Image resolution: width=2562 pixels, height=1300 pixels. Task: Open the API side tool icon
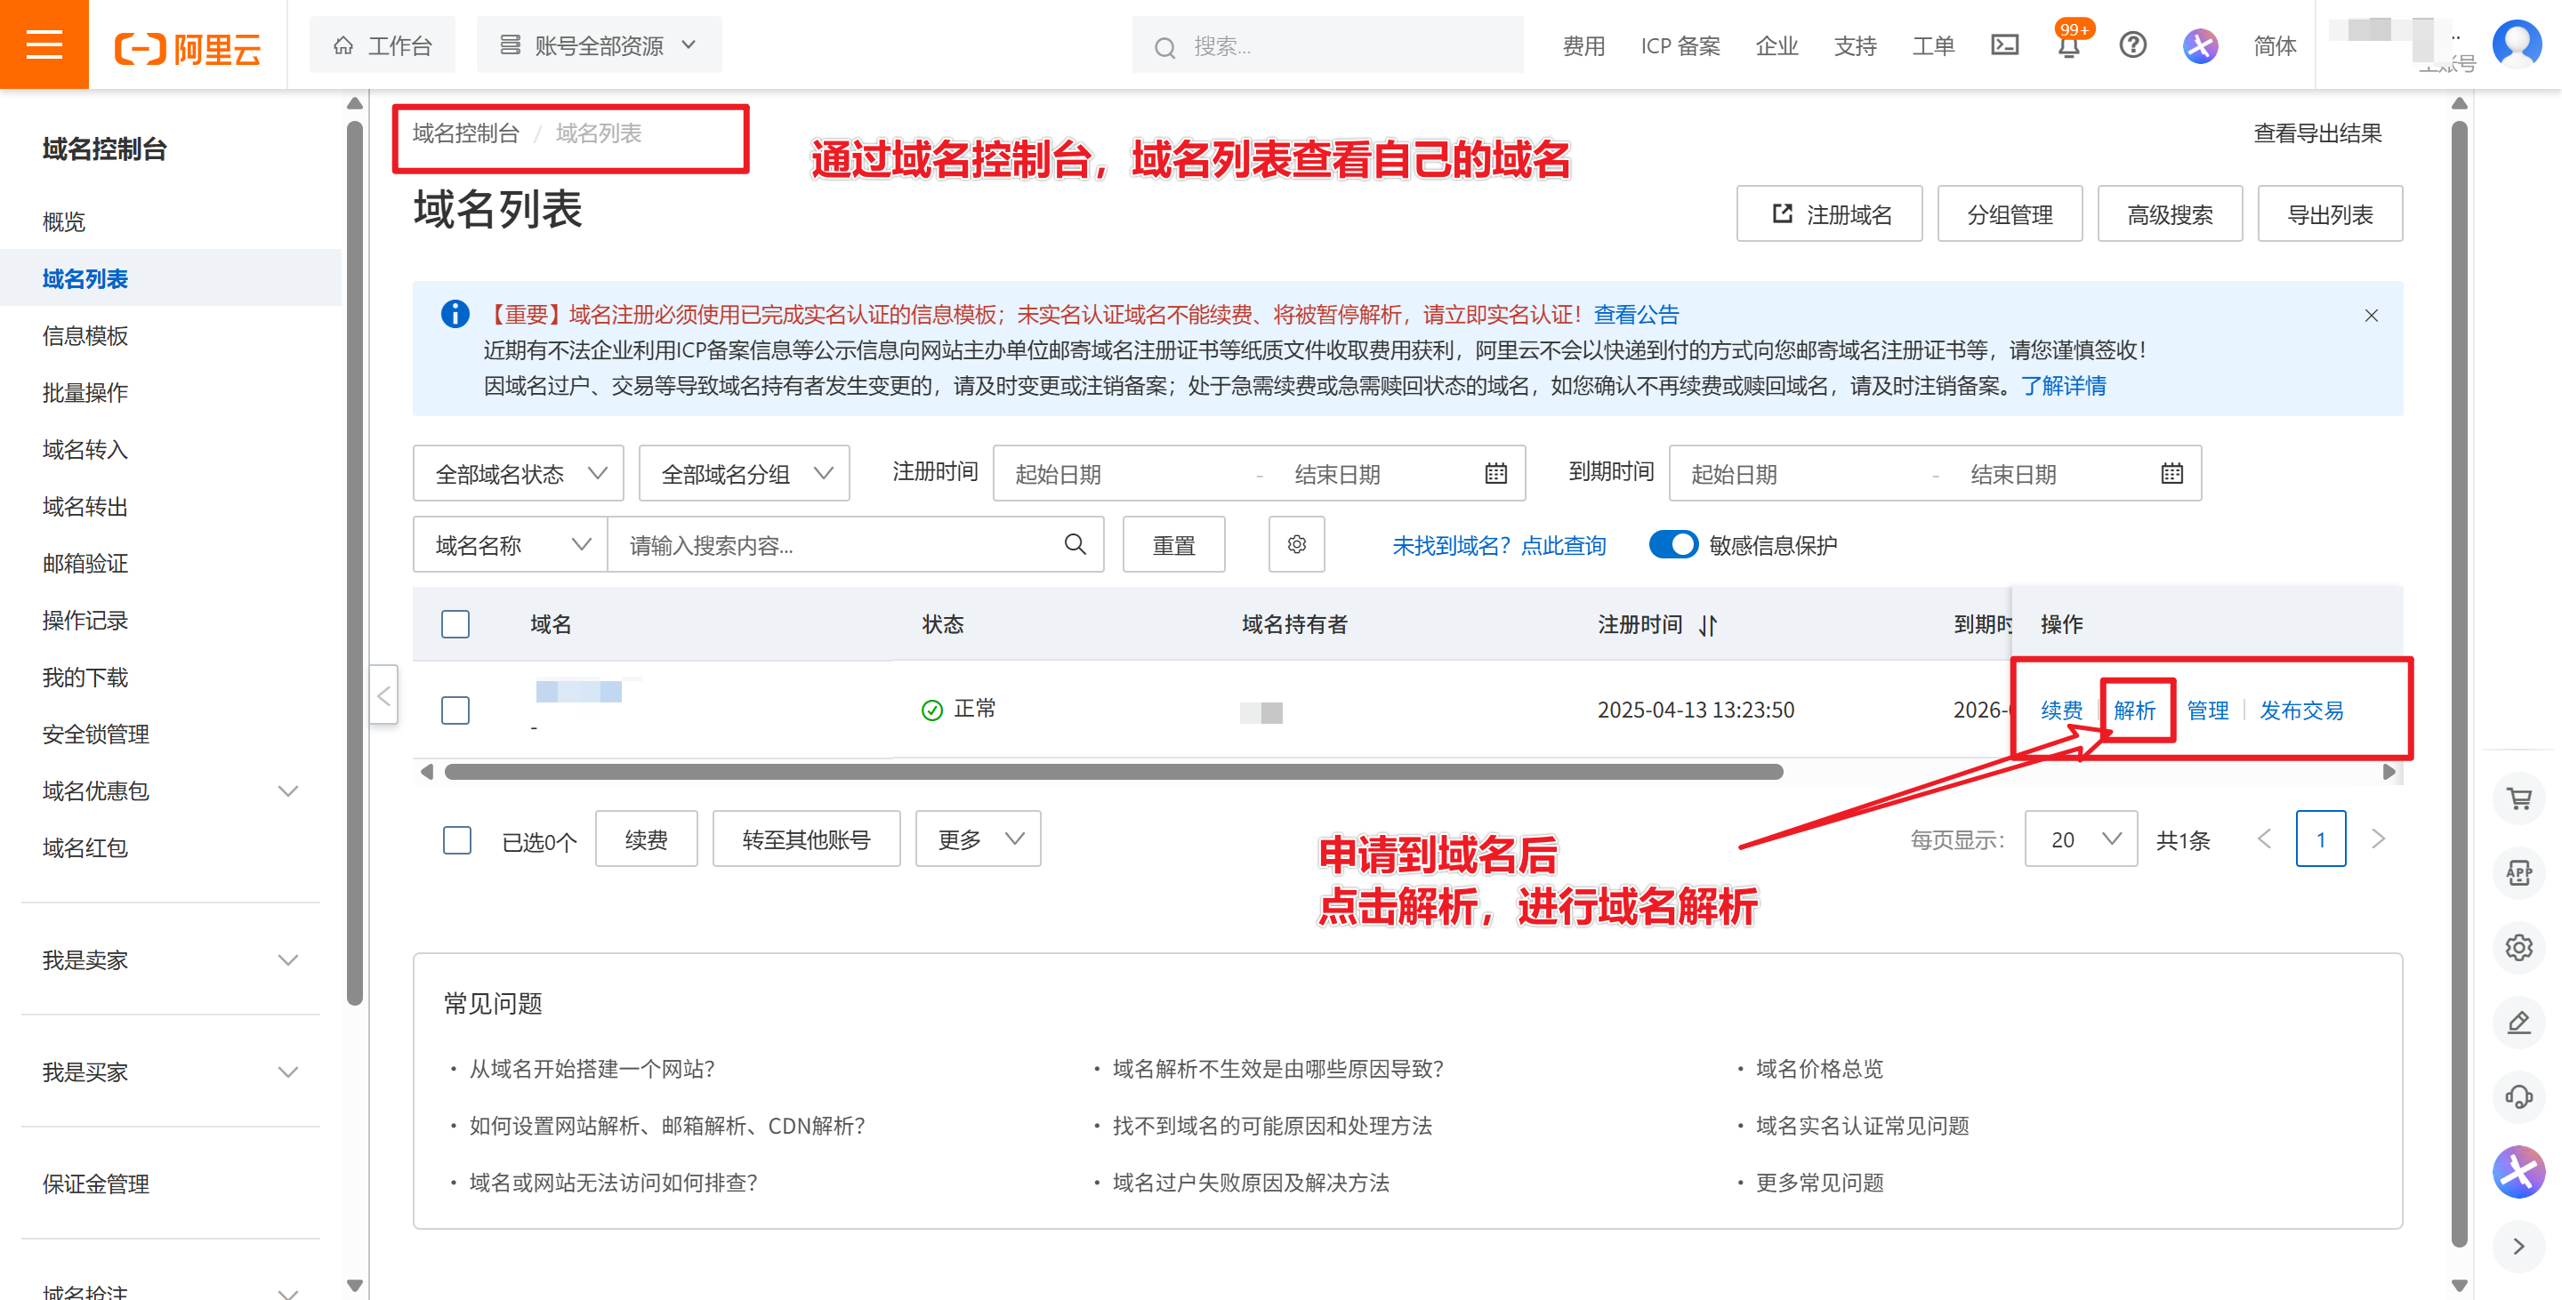(2519, 872)
